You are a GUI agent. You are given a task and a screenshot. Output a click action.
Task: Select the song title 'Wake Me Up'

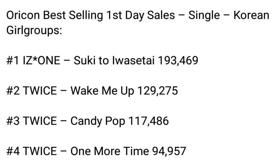[x=102, y=91]
